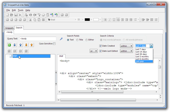The image size is (170, 112).
Task: Click the Print toolbar icon
Action: pyautogui.click(x=26, y=15)
